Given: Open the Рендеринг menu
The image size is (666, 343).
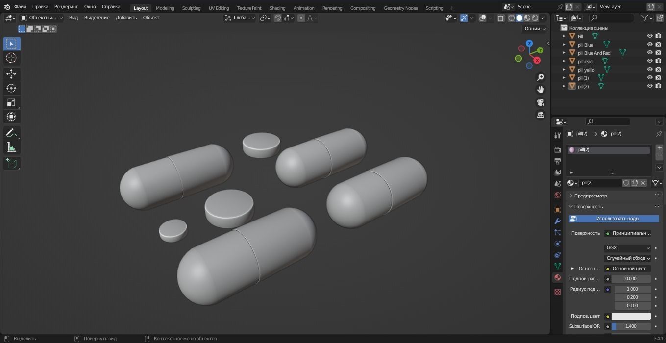Looking at the screenshot, I should click(x=66, y=7).
